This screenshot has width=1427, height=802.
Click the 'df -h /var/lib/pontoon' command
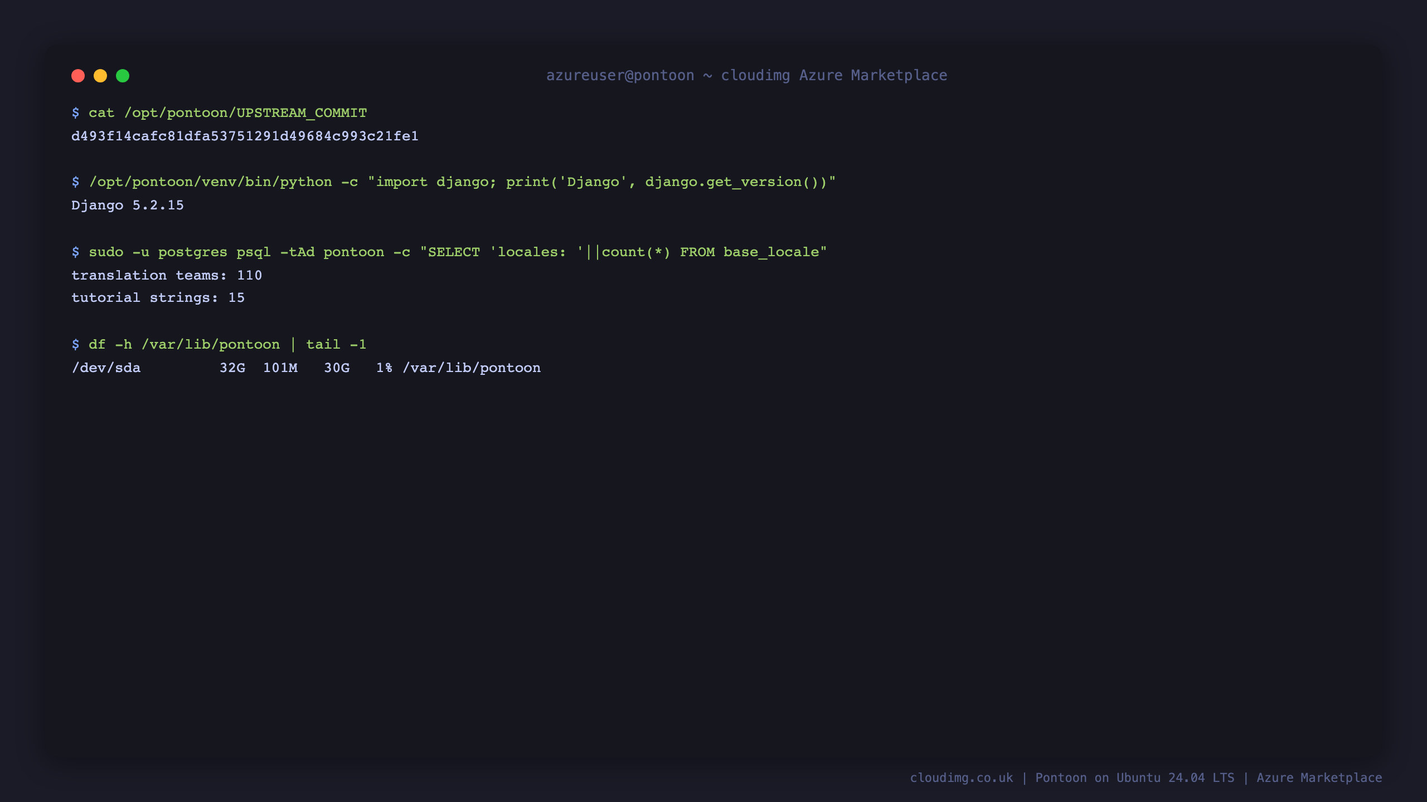click(x=227, y=345)
